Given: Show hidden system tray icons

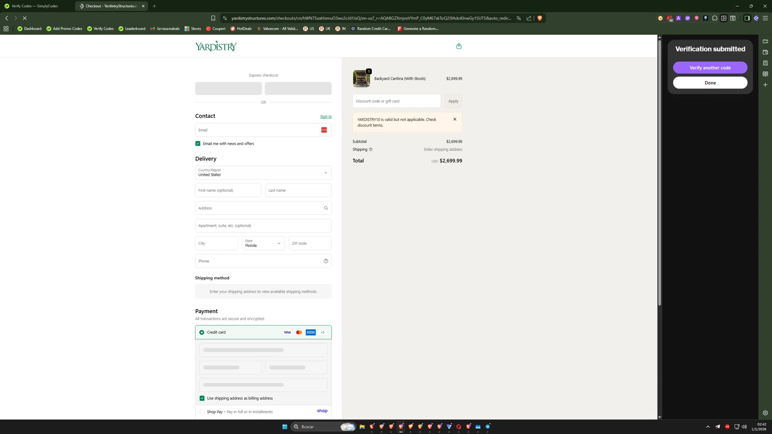Looking at the screenshot, I should 708,427.
